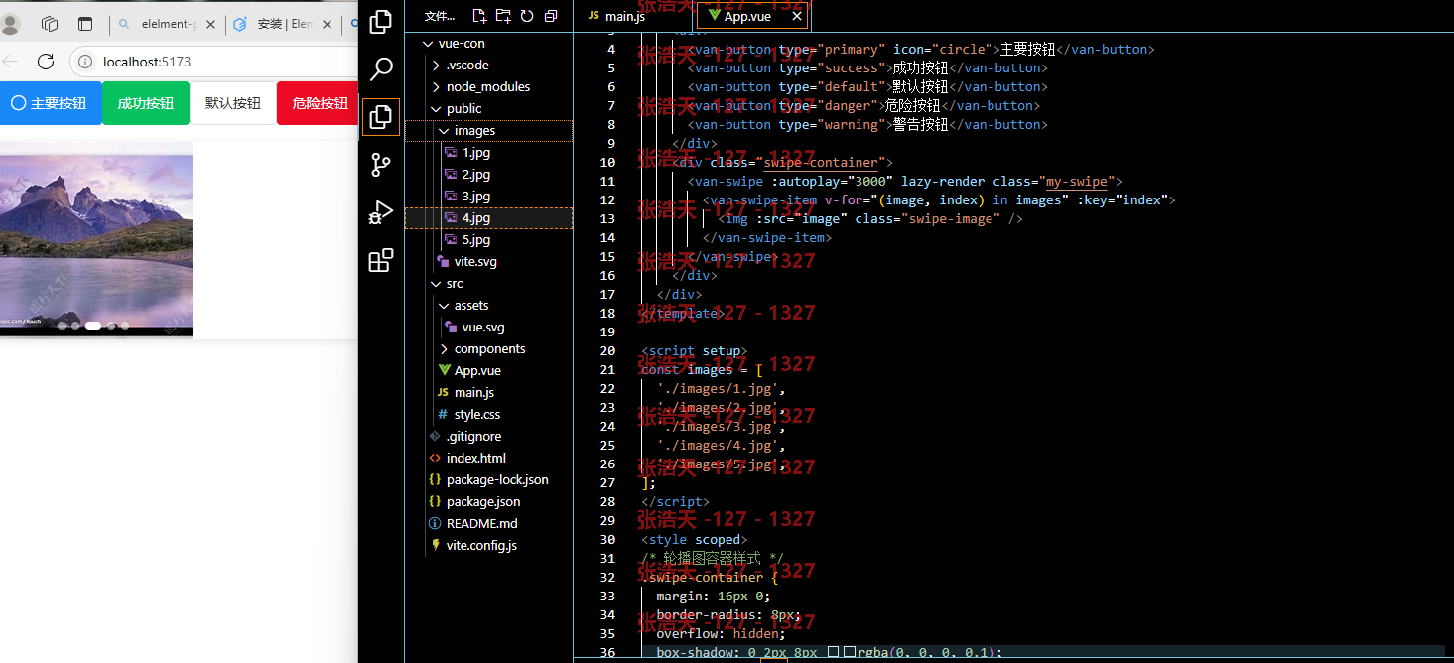Switch to the 安装 | Elem browser tab

tap(283, 24)
